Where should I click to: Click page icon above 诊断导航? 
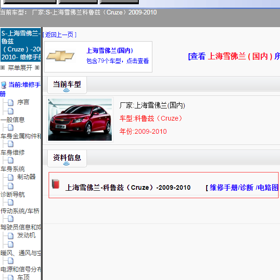(11, 186)
